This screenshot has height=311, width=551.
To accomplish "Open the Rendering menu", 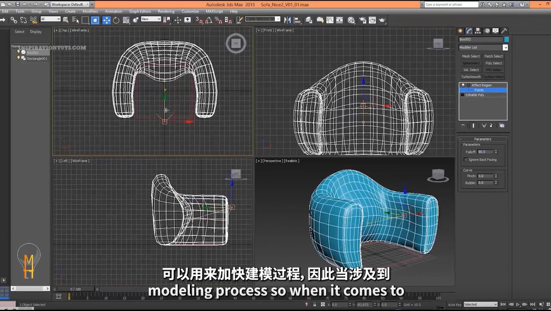I will tap(166, 11).
